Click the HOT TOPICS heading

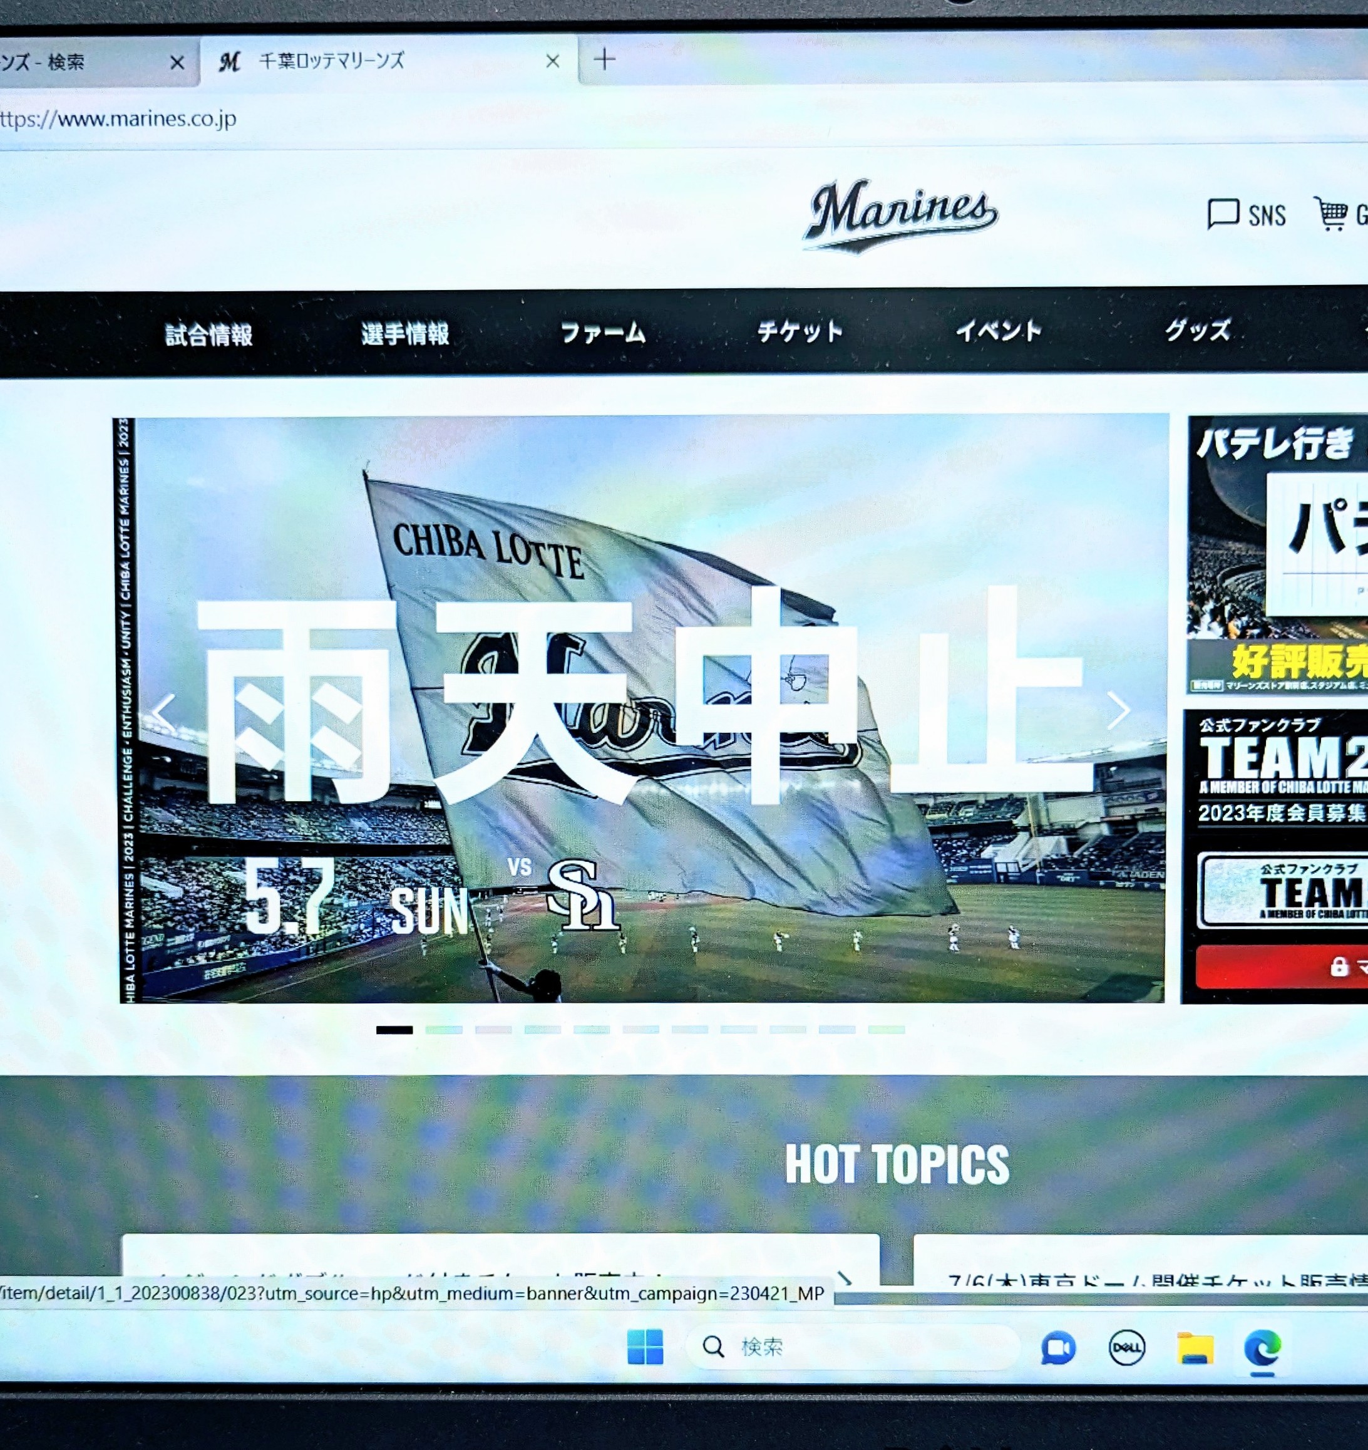pyautogui.click(x=896, y=1164)
